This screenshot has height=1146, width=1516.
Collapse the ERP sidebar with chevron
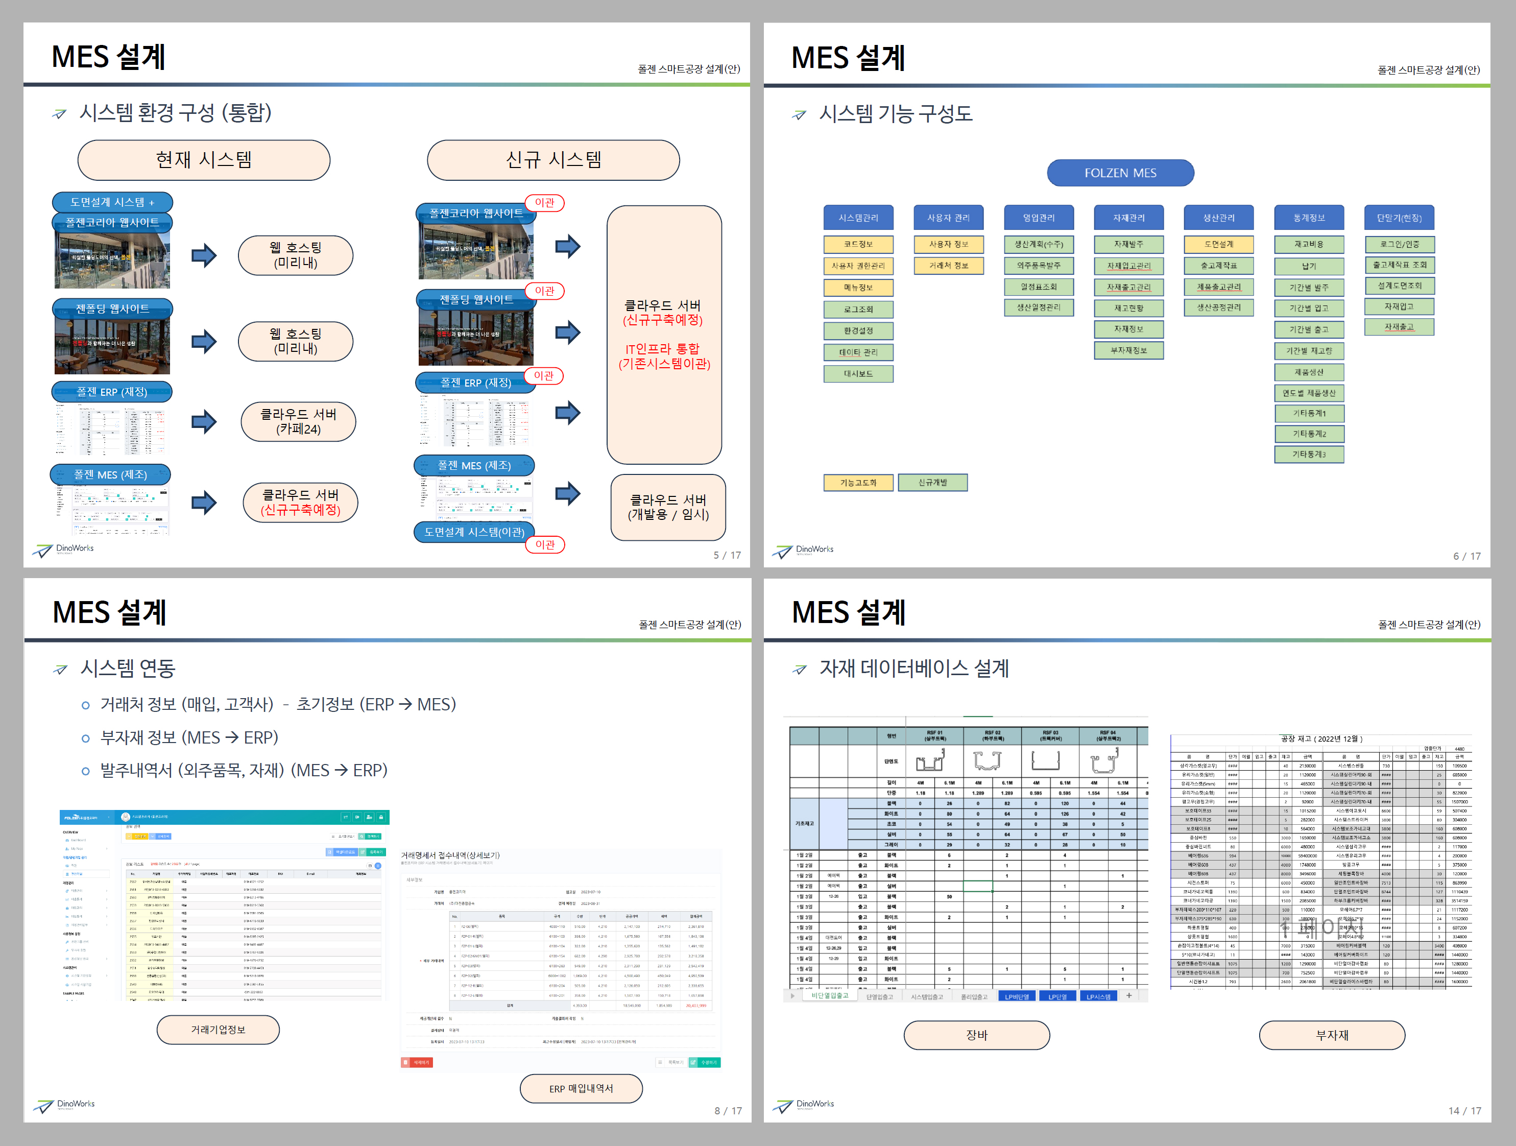click(x=109, y=817)
